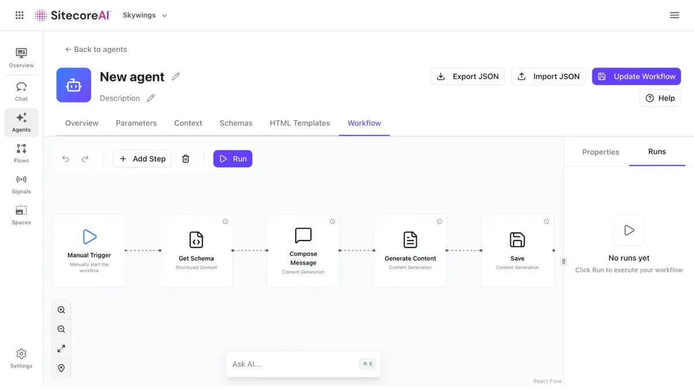
Task: Open info icon on Compose Message node
Action: 333,221
